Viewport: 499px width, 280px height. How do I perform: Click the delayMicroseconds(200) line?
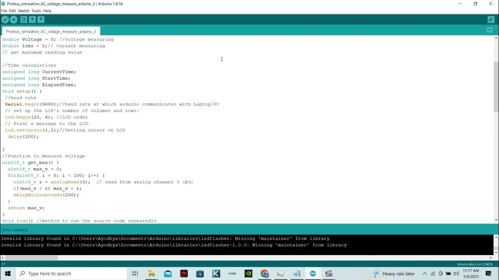click(x=46, y=195)
